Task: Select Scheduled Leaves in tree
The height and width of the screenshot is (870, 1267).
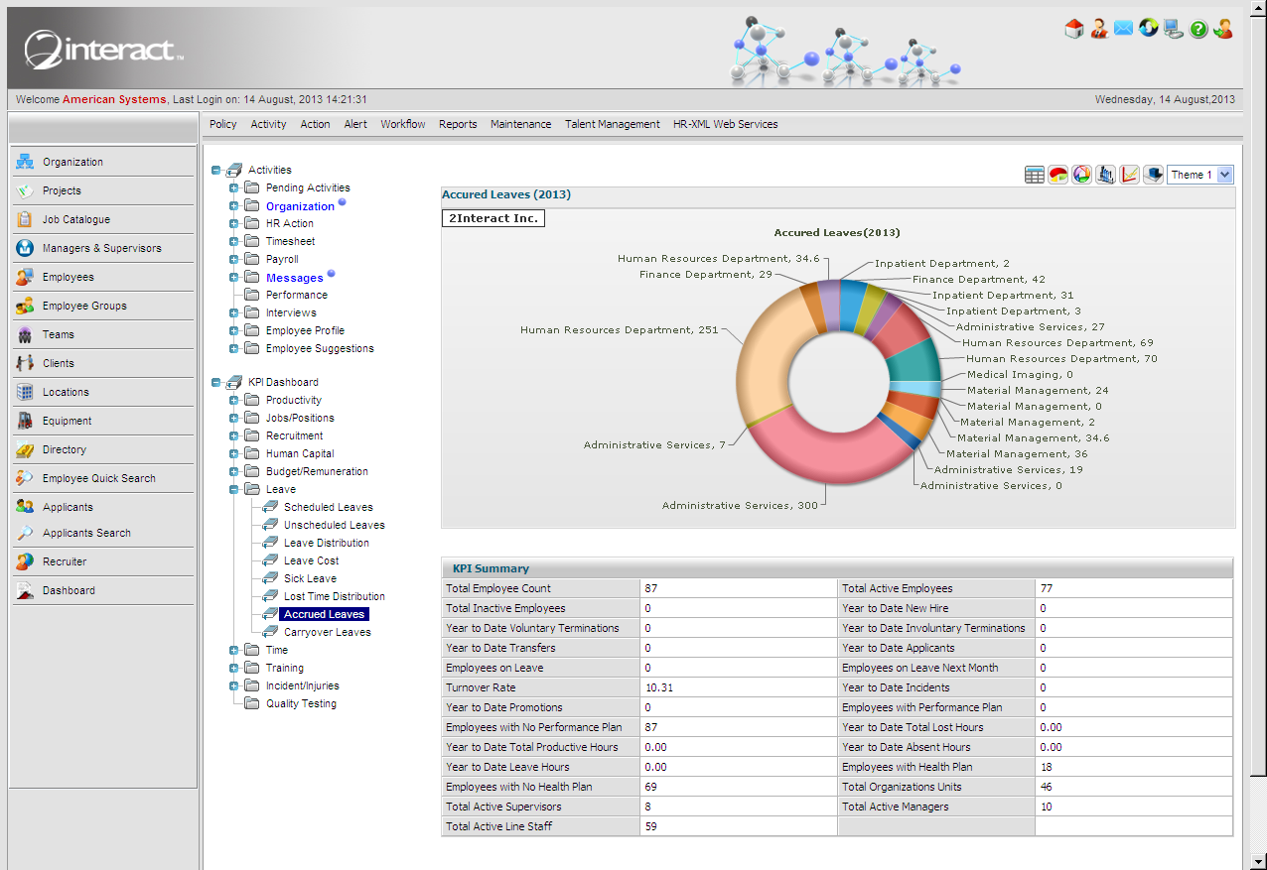Action: tap(329, 507)
